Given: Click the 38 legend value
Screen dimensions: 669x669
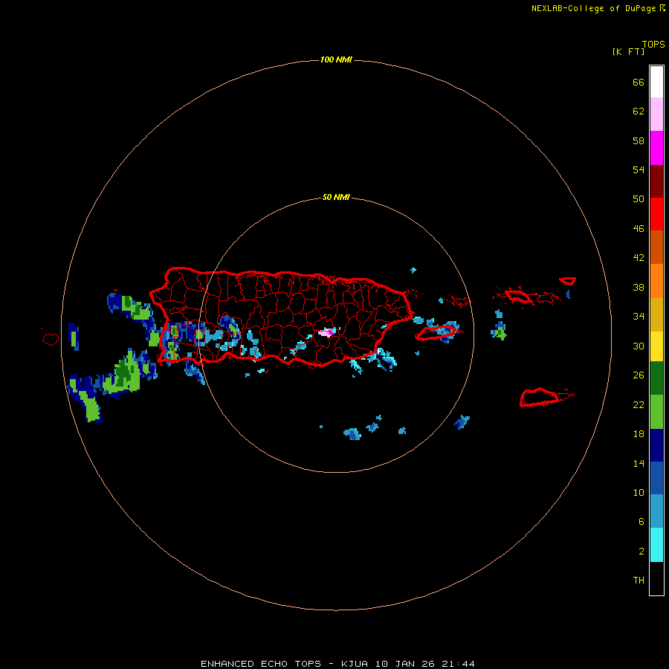Looking at the screenshot, I should click(x=639, y=287).
